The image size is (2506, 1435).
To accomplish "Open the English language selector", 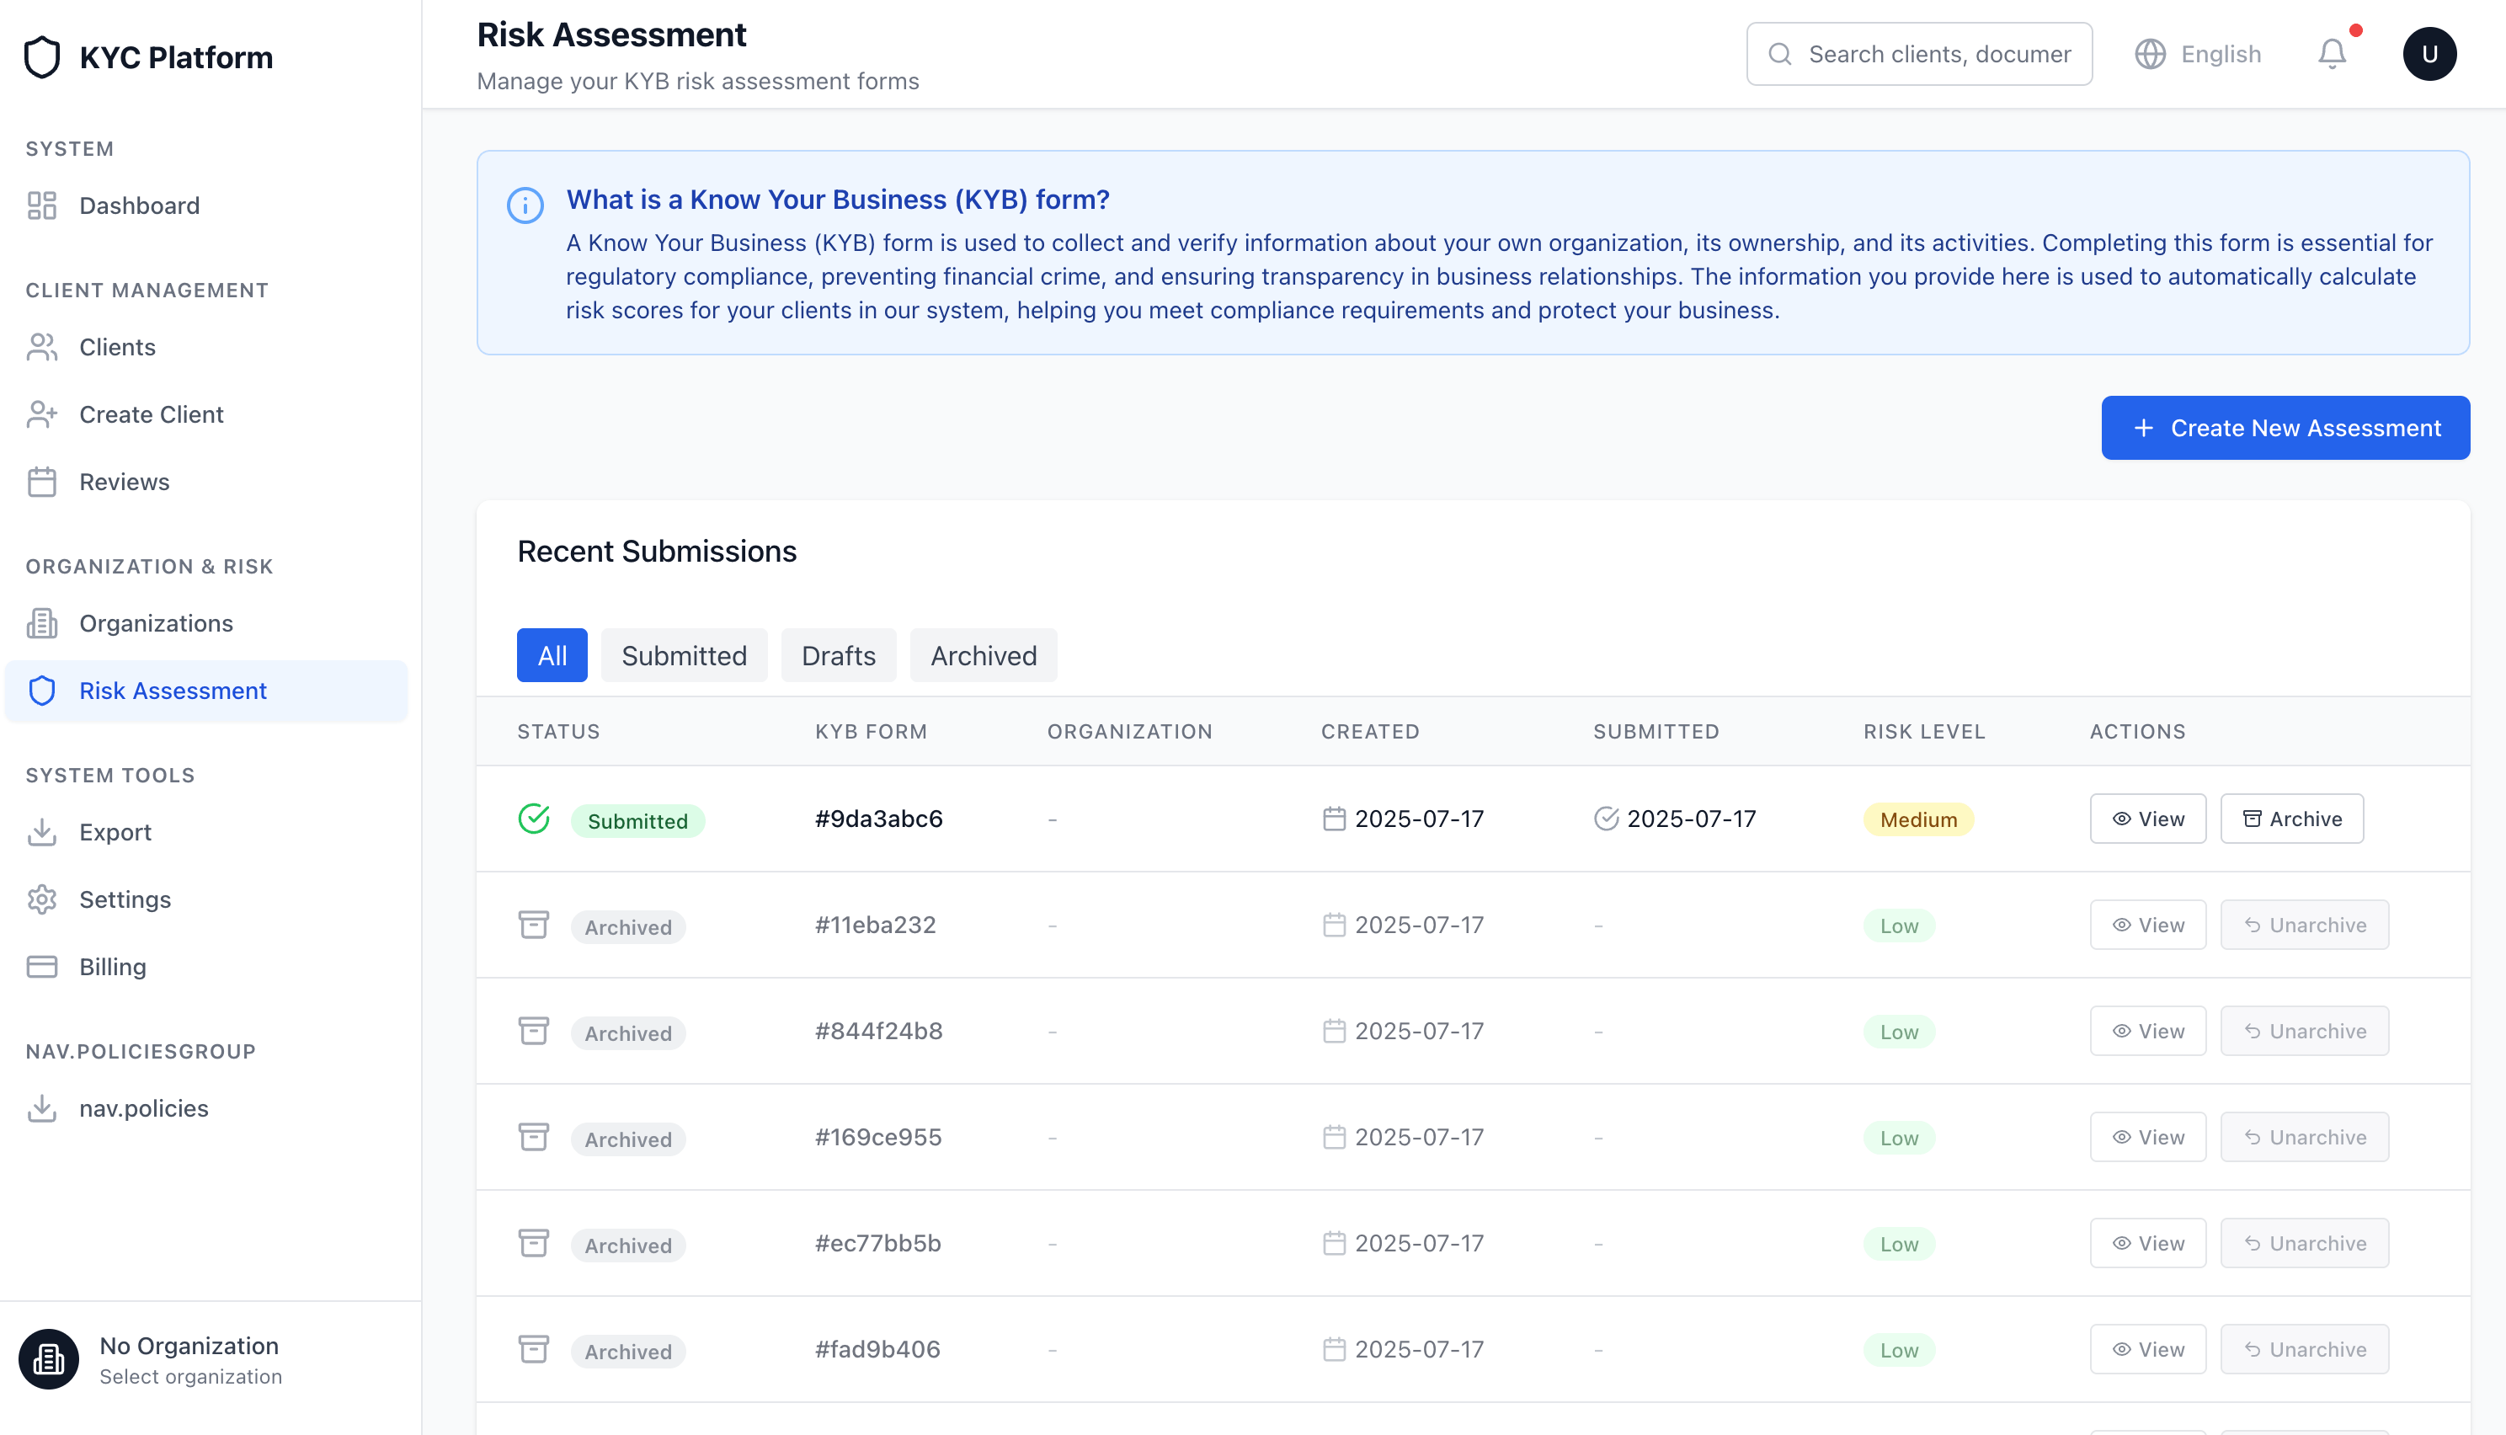I will click(x=2198, y=54).
